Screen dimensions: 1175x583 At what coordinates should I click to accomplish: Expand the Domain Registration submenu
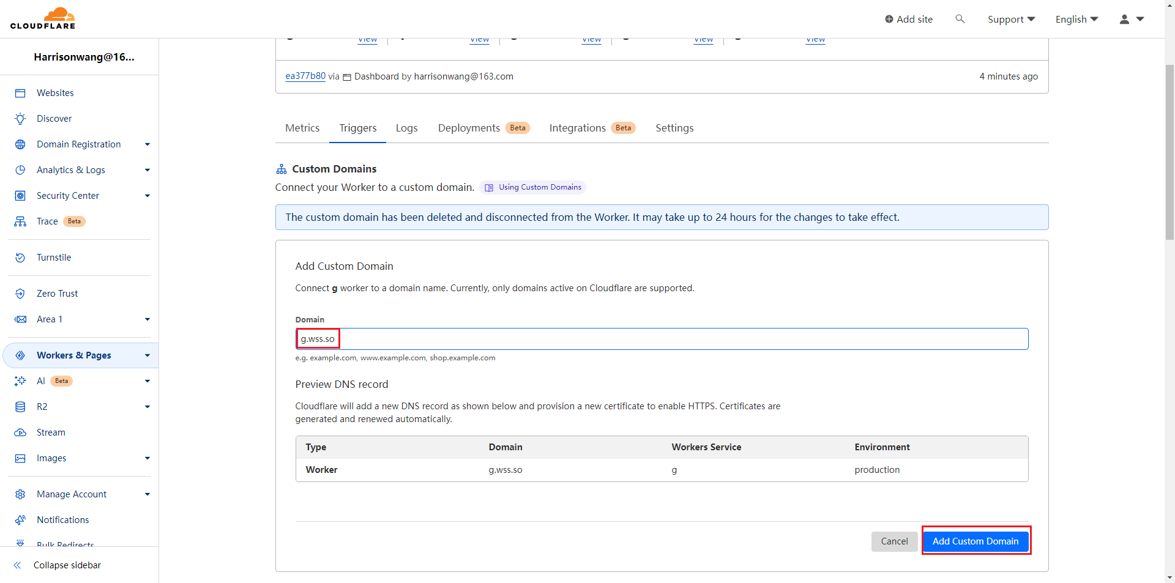coord(147,144)
